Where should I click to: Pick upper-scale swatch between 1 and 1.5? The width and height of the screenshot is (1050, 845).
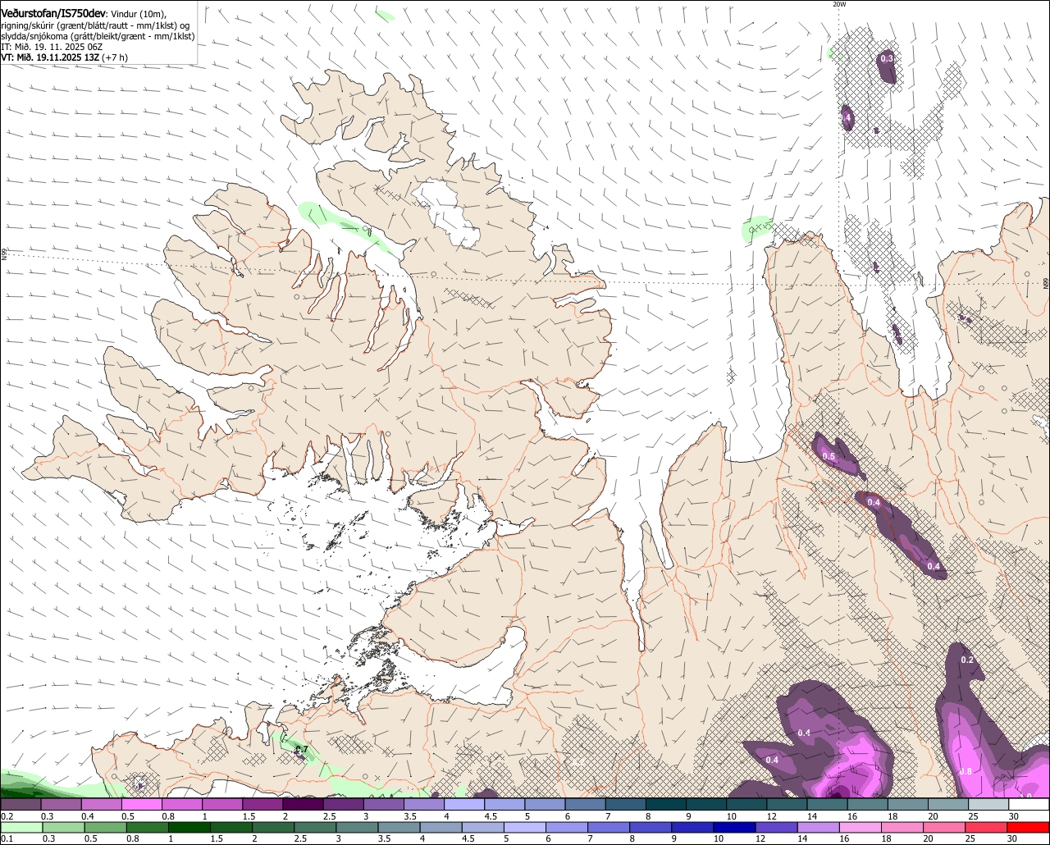point(221,805)
